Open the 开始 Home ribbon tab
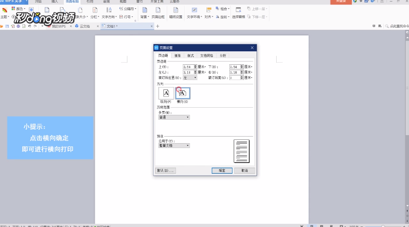This screenshot has width=409, height=227. click(x=38, y=2)
